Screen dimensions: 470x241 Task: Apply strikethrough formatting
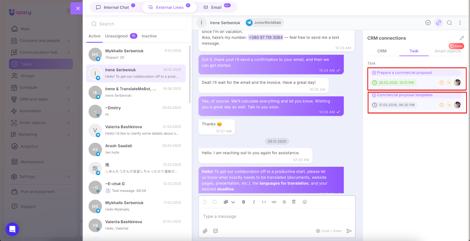point(284,202)
